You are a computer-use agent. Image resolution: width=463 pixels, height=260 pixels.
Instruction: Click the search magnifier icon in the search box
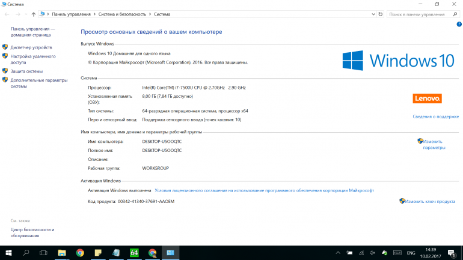[x=455, y=14]
